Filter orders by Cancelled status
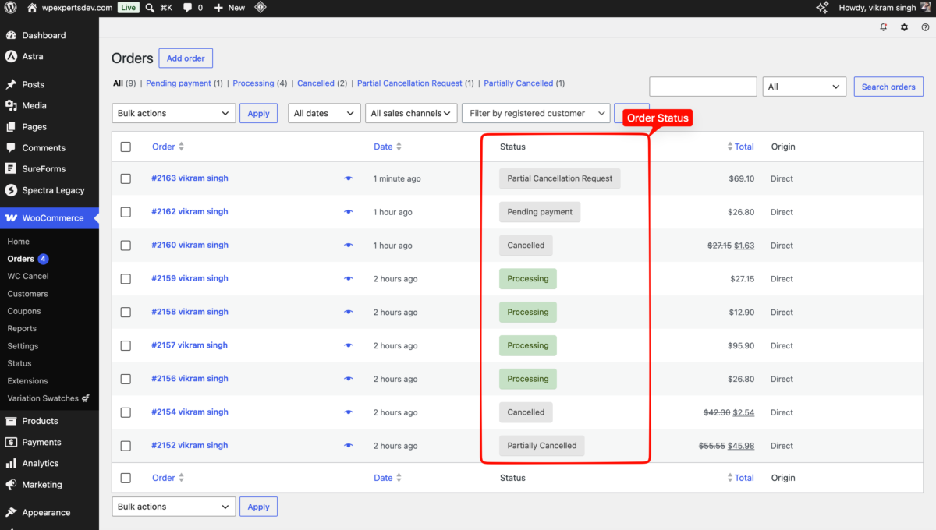Screen dimensions: 936x530 click(x=316, y=83)
